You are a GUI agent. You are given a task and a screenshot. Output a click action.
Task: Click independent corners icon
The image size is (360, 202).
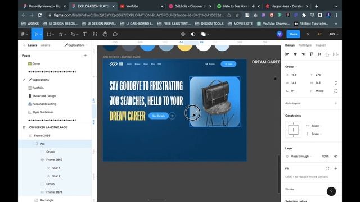[336, 91]
